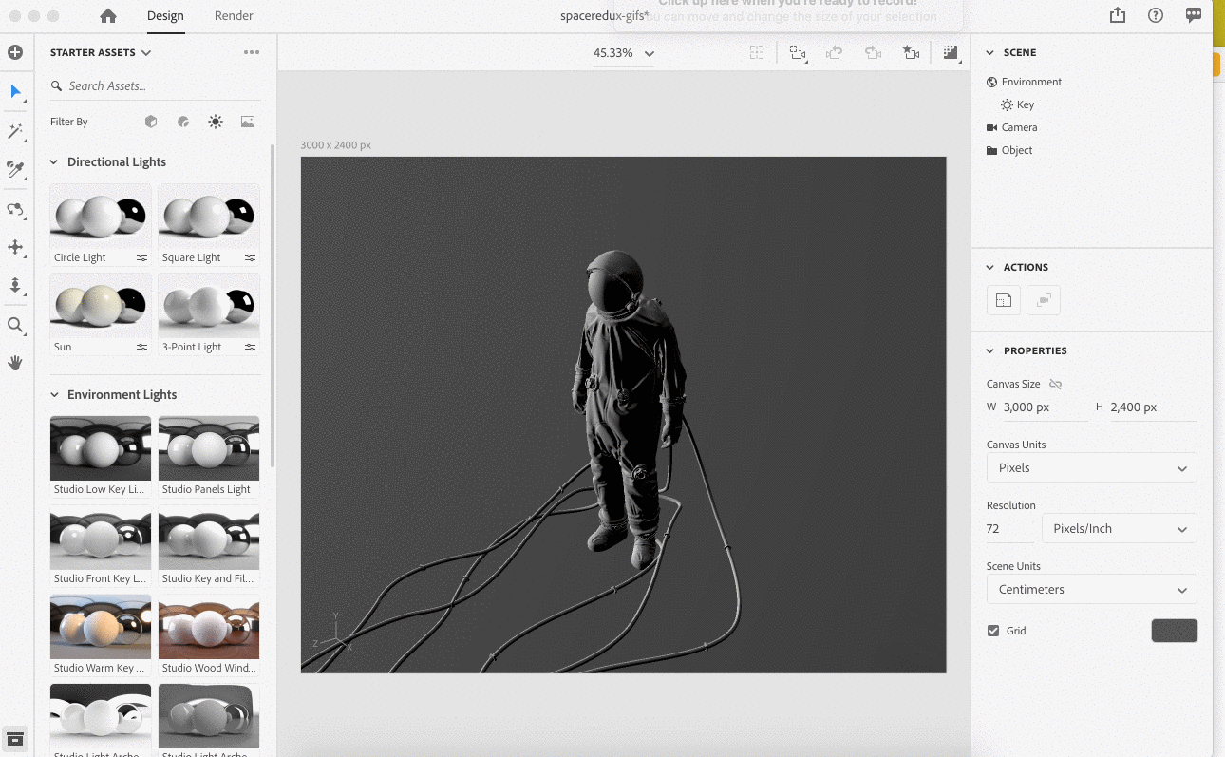Select the Studio Warm Key thumbnail
The image size is (1225, 757).
coord(101,627)
